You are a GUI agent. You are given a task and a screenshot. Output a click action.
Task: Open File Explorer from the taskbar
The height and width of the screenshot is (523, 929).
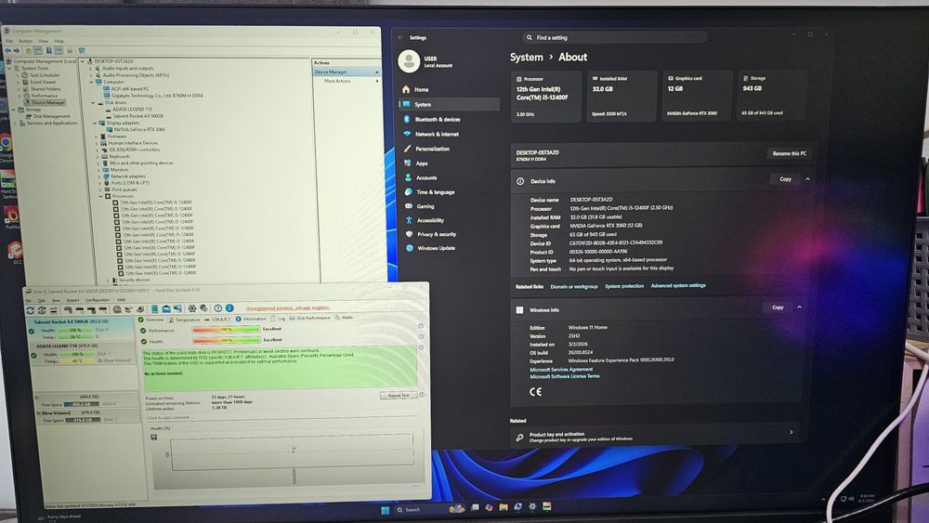[503, 507]
